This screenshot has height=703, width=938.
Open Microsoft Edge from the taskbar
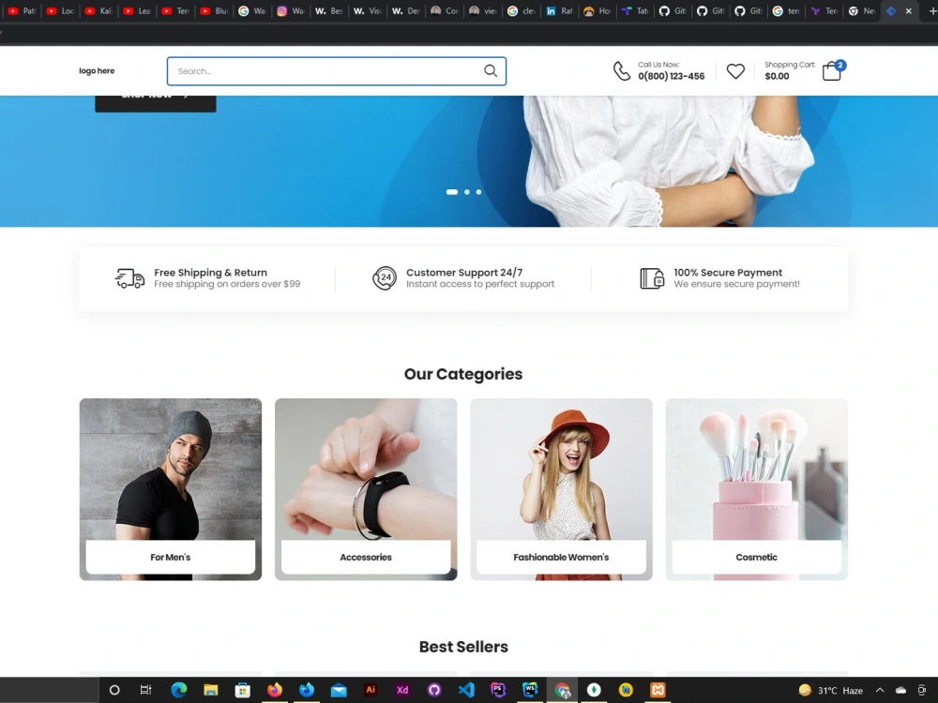pyautogui.click(x=179, y=690)
